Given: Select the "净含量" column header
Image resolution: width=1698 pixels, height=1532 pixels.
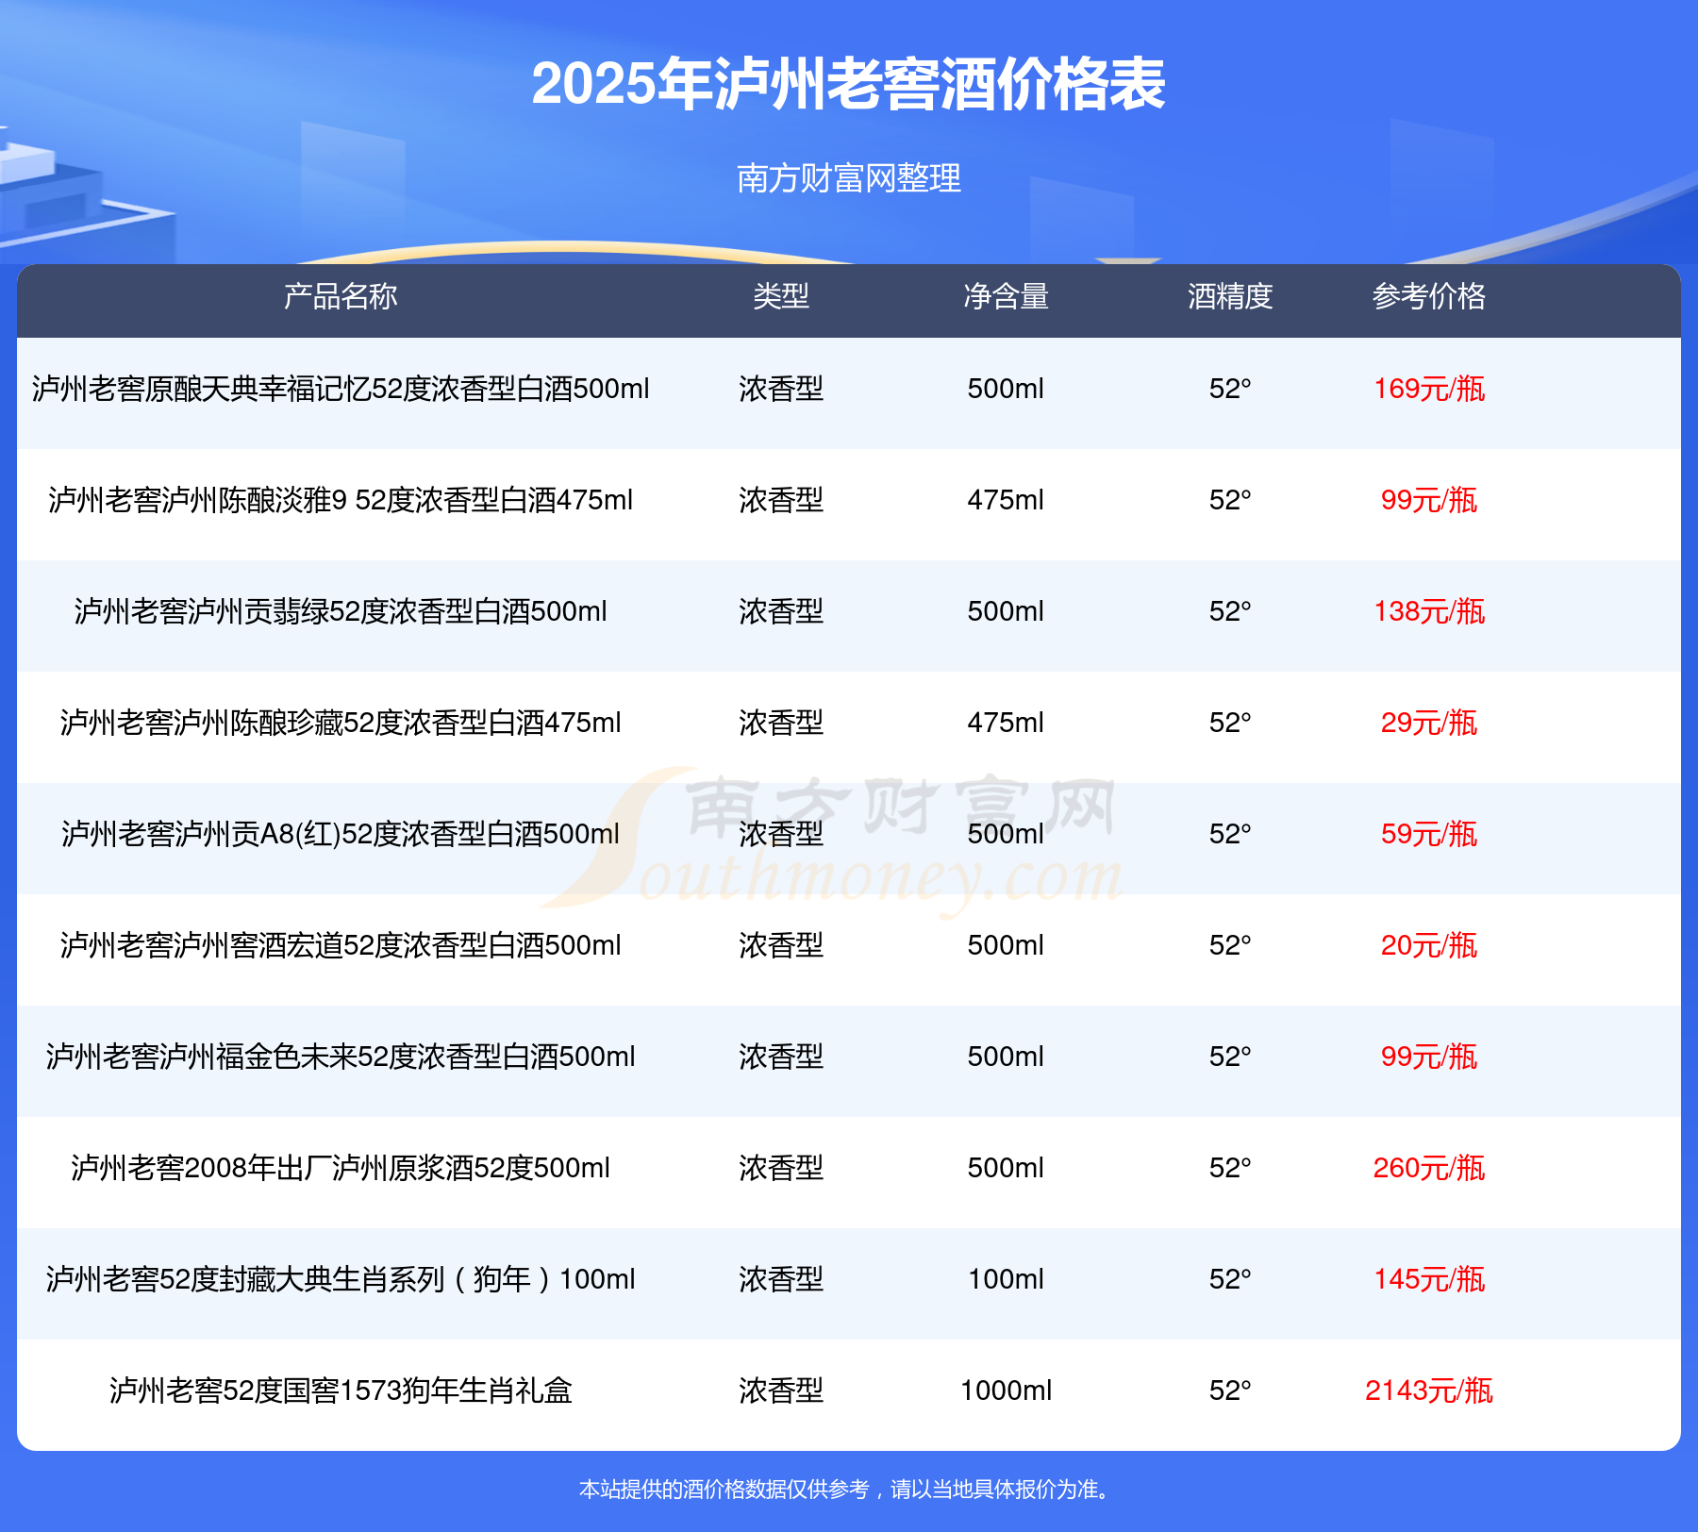Looking at the screenshot, I should [x=1006, y=296].
